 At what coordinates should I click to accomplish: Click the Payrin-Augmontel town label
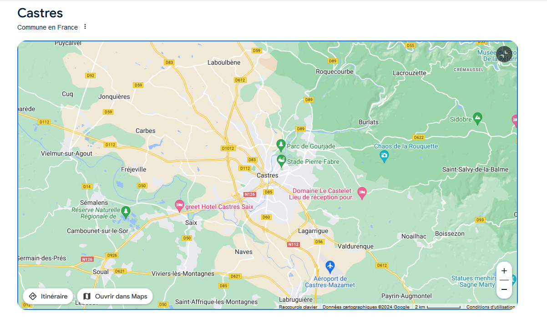pyautogui.click(x=407, y=296)
